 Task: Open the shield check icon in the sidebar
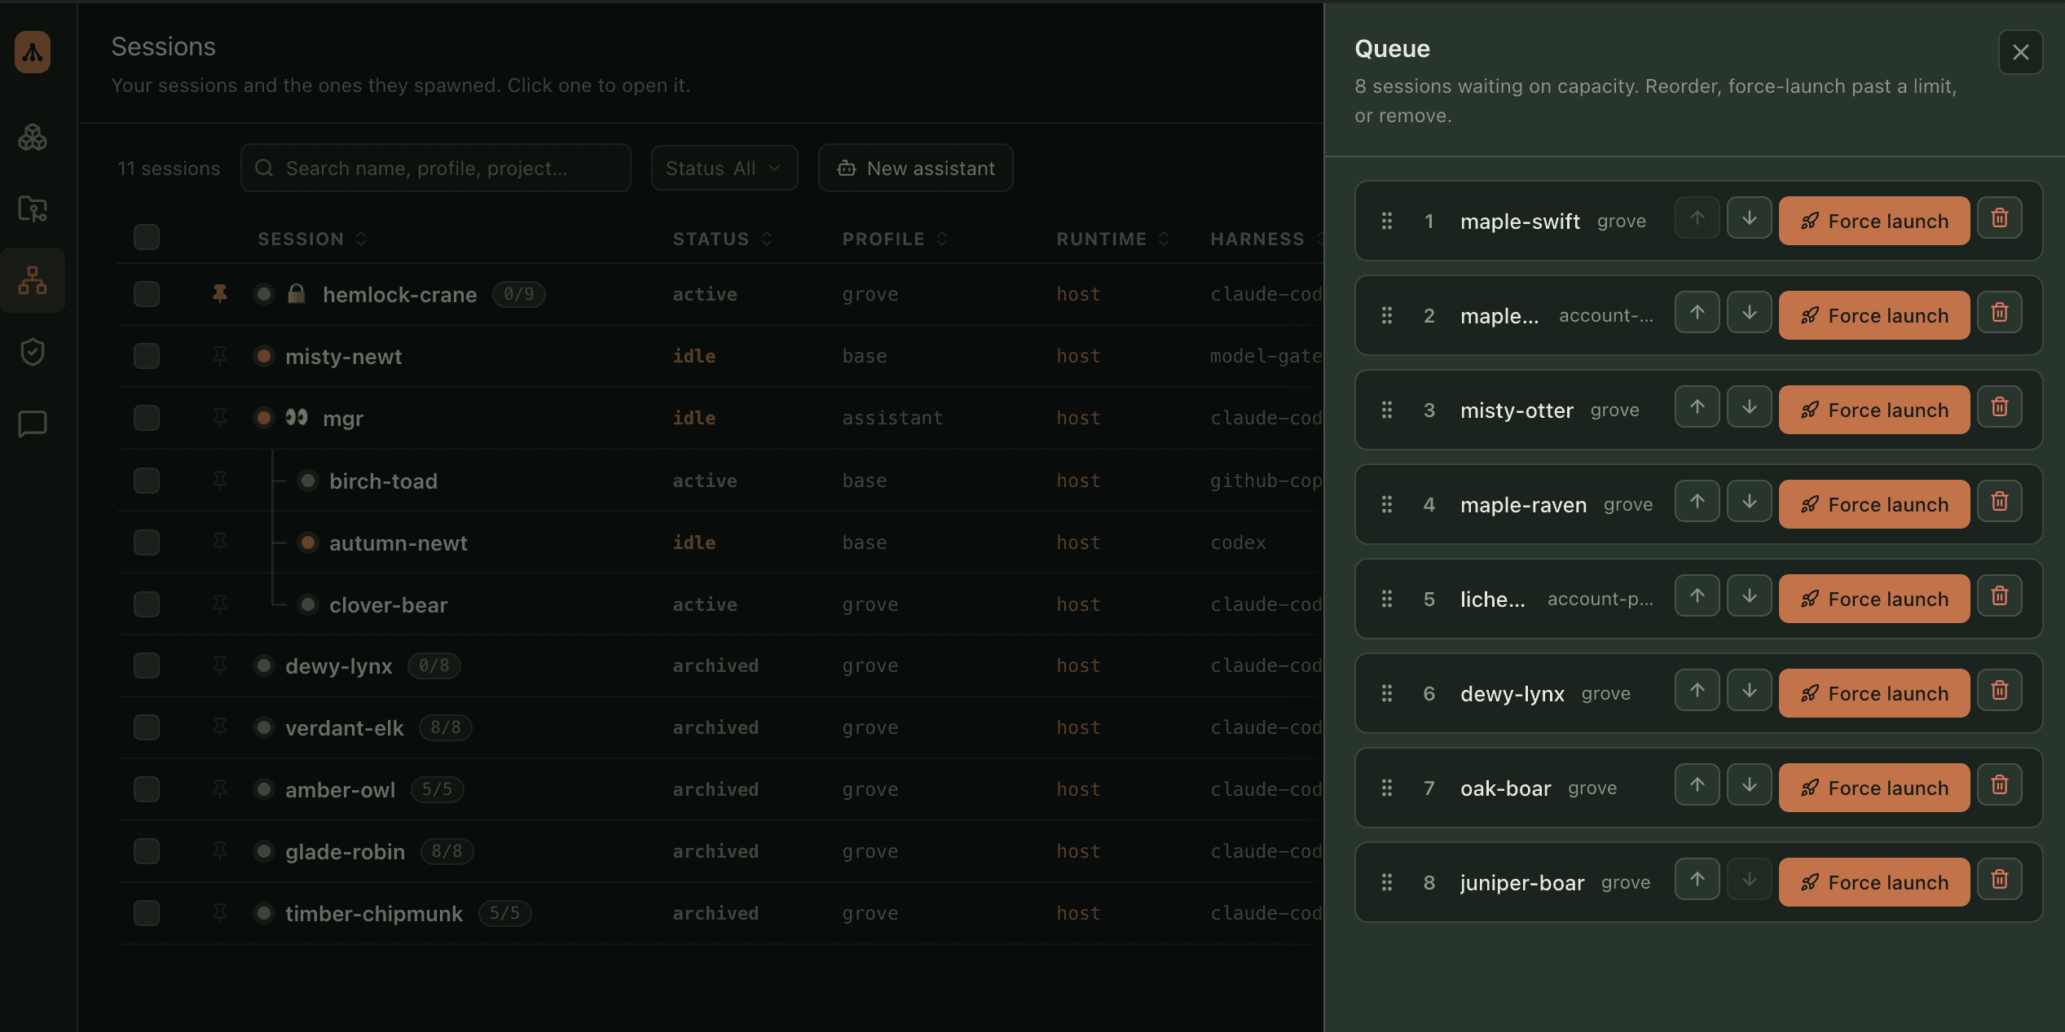[33, 352]
